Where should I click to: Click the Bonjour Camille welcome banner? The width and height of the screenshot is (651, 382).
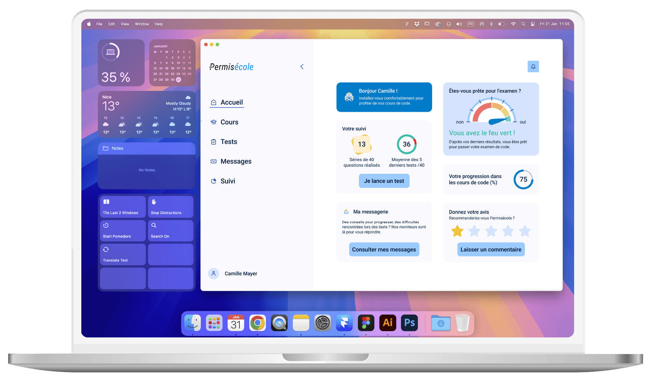click(x=384, y=97)
